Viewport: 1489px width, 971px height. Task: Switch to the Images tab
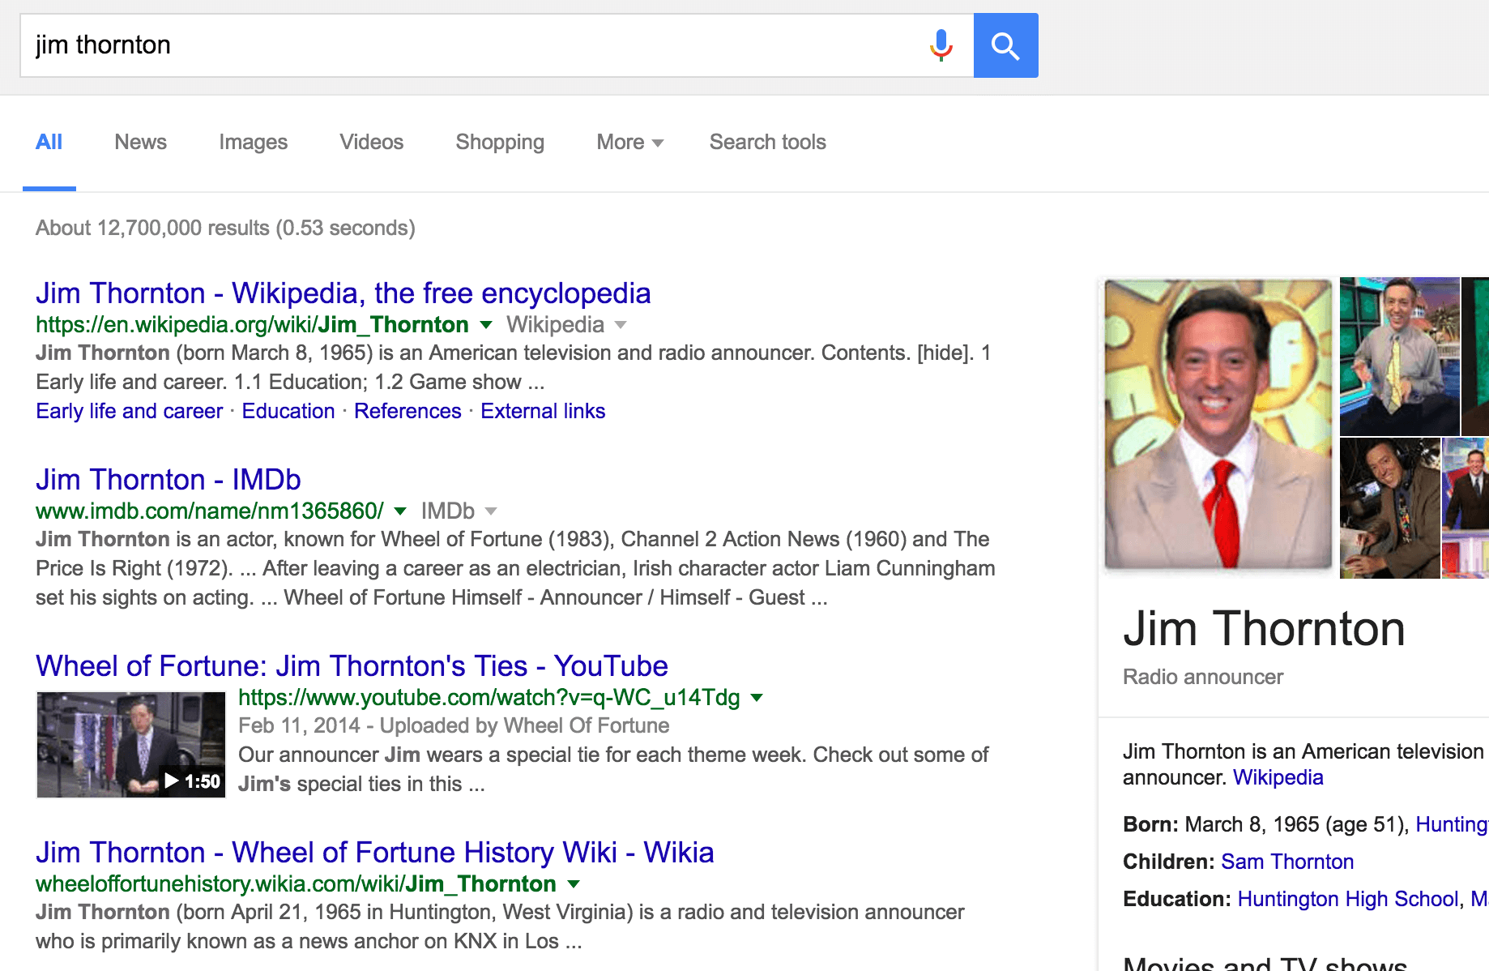(x=253, y=142)
